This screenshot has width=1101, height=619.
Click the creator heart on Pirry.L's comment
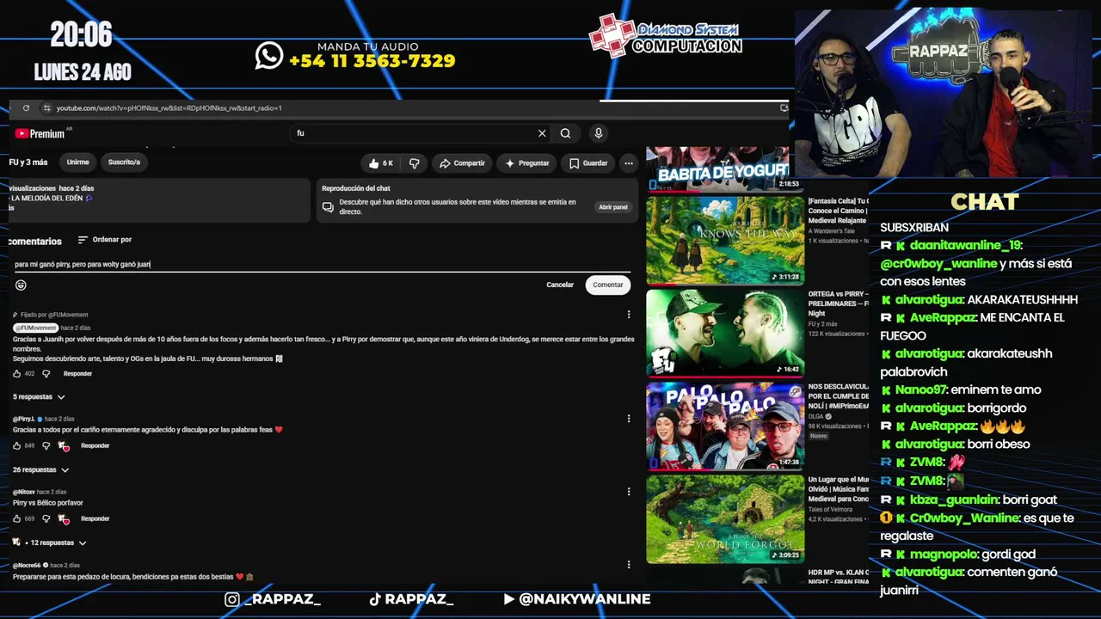(64, 446)
